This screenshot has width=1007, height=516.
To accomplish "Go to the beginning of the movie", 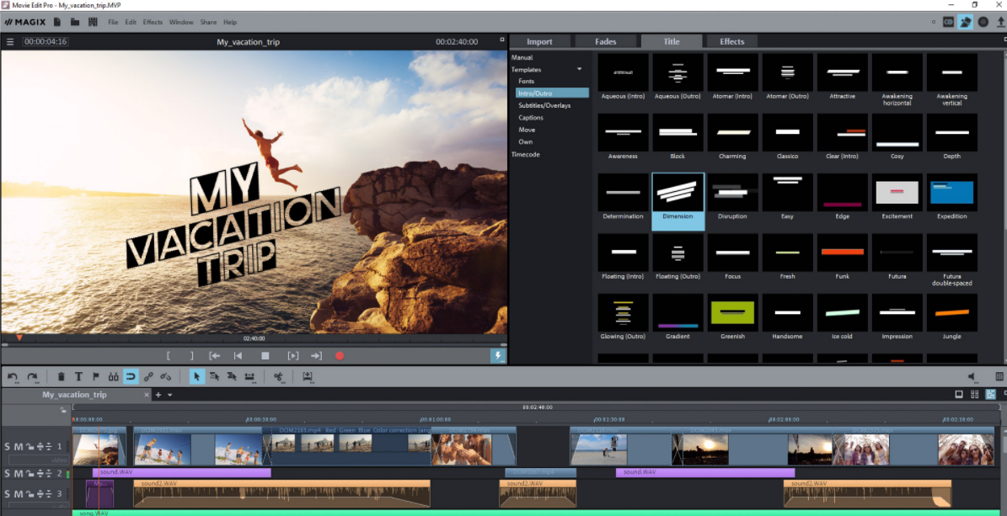I will click(x=238, y=355).
